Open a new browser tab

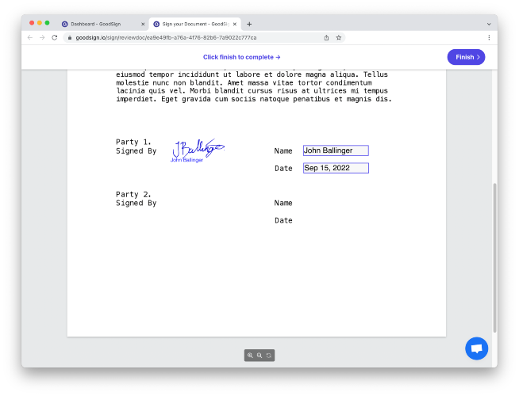tap(249, 24)
